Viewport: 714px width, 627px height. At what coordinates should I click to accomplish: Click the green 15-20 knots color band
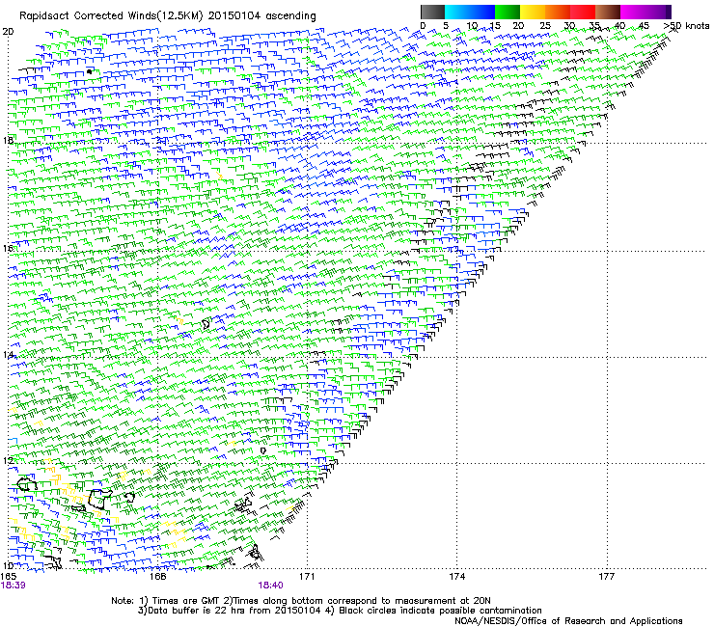(508, 12)
